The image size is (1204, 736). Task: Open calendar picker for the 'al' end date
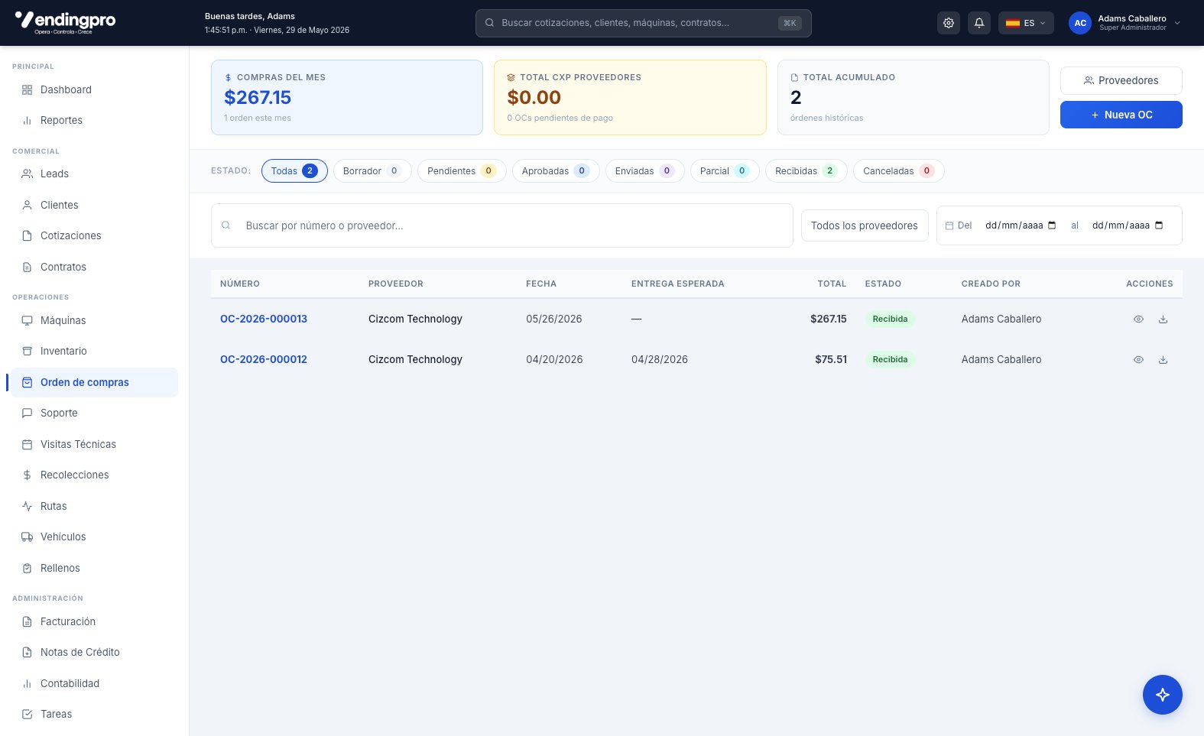(x=1159, y=225)
